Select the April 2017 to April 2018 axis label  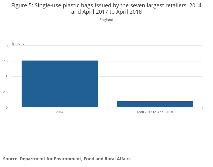pos(155,112)
